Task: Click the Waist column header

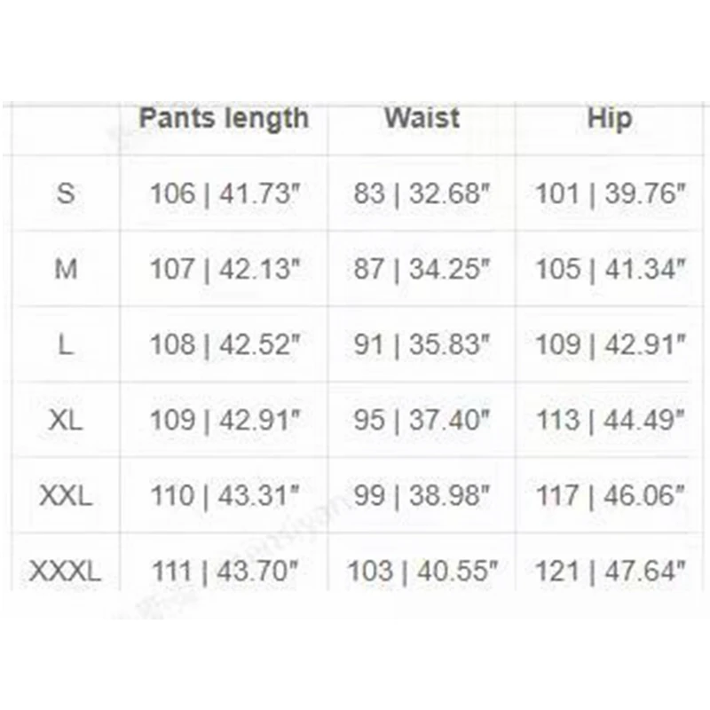Action: pyautogui.click(x=422, y=119)
